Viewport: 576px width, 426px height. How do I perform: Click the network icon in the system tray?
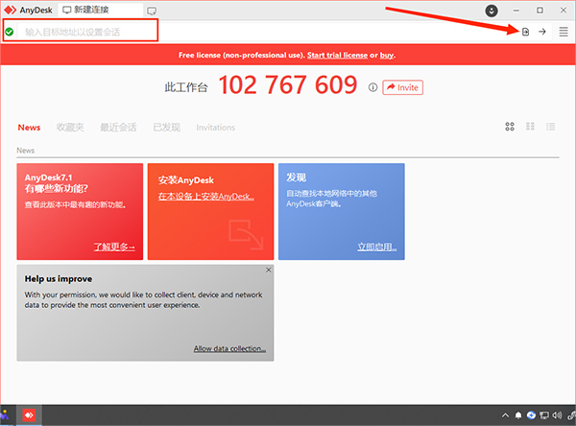[x=544, y=415]
